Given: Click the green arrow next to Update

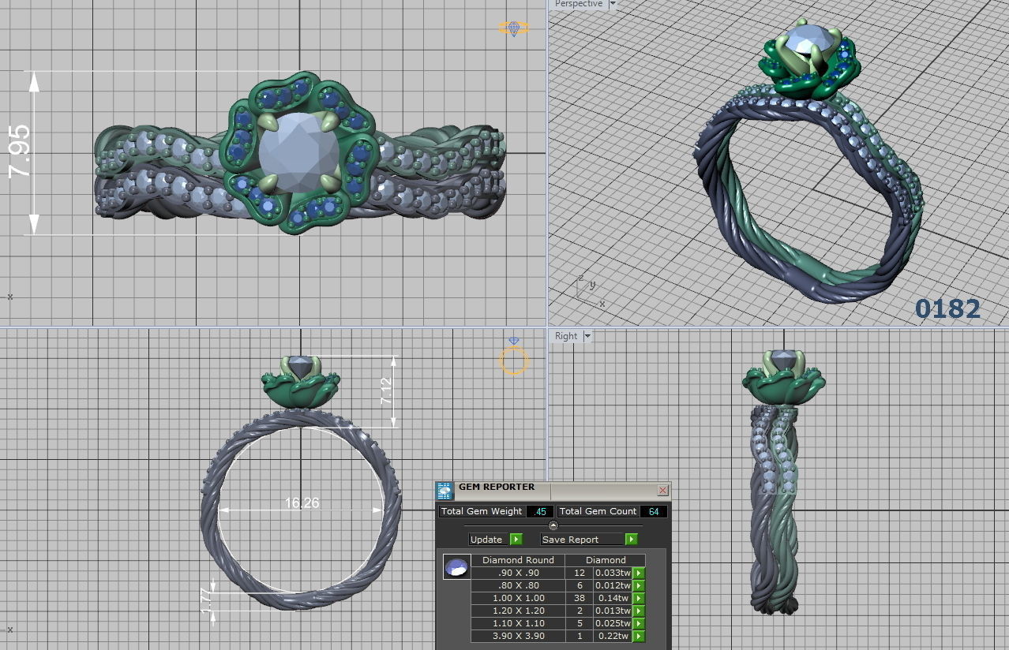Looking at the screenshot, I should (x=516, y=540).
